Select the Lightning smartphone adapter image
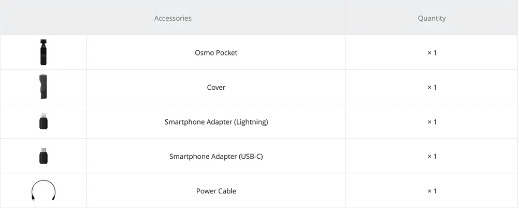The image size is (518, 208). point(44,122)
